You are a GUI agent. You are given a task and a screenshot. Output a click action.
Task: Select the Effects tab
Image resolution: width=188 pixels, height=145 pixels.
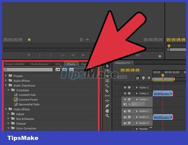click(x=71, y=64)
